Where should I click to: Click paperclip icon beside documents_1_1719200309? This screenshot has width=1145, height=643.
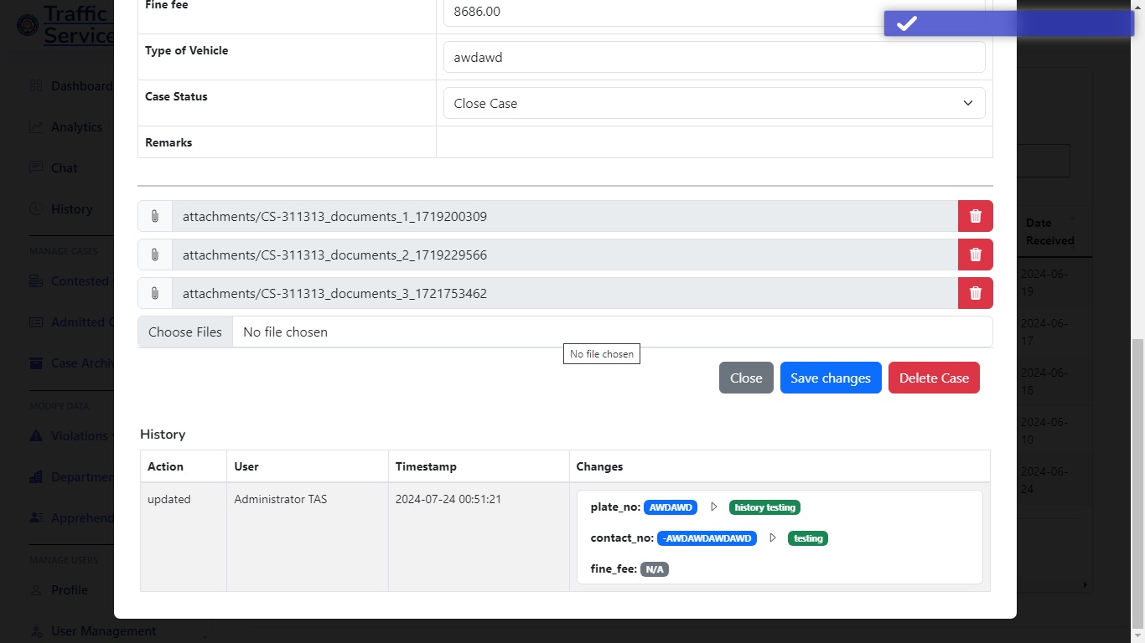click(x=155, y=216)
